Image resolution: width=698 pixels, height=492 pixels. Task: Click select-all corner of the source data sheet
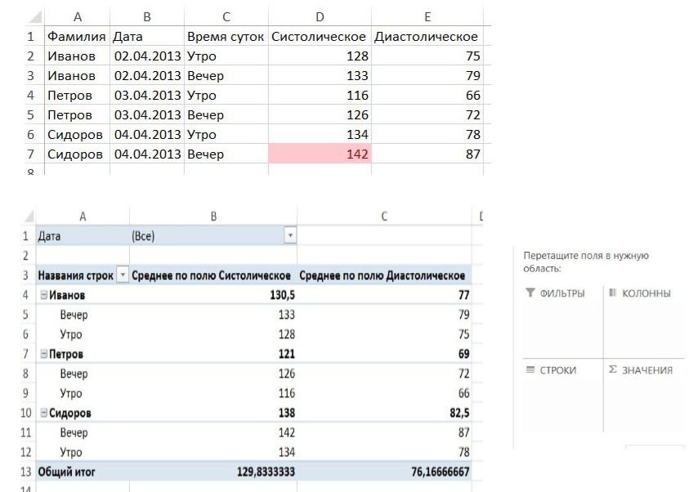(33, 16)
